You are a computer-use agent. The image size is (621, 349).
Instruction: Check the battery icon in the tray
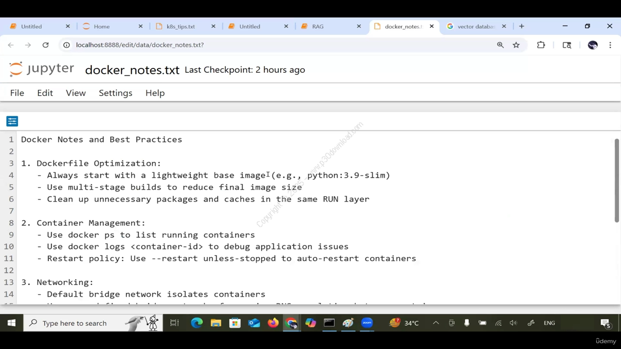click(482, 323)
